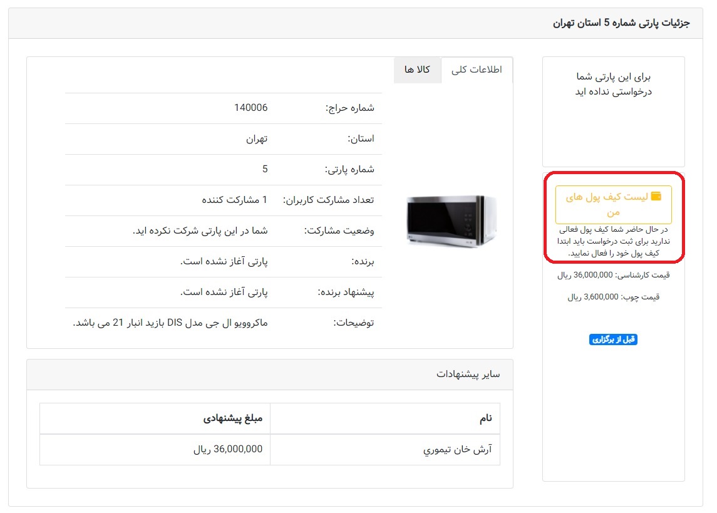Click the سایر پیشنهادات panel header
This screenshot has height=513, width=717.
468,375
